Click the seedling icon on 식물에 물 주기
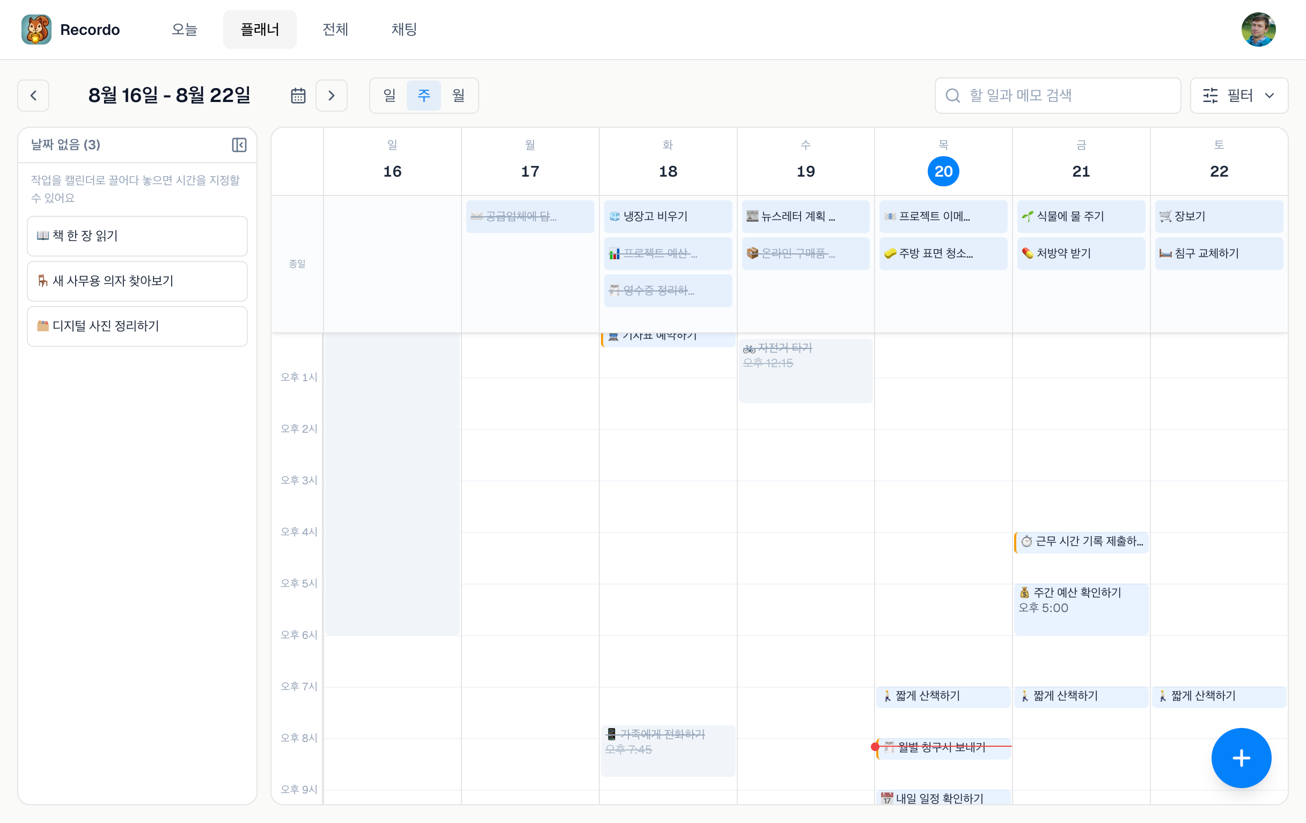 coord(1027,216)
